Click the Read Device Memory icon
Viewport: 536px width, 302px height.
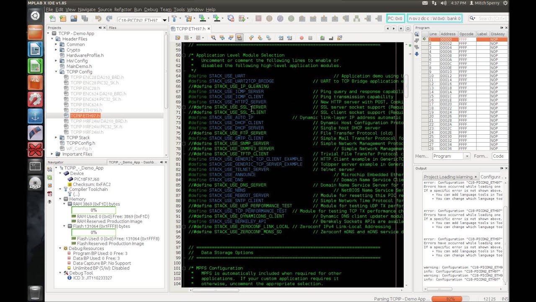[216, 18]
